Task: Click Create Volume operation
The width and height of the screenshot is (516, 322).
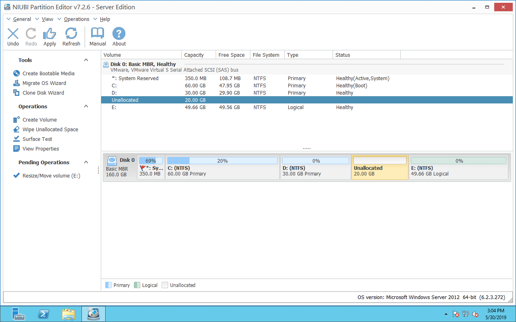Action: [40, 120]
